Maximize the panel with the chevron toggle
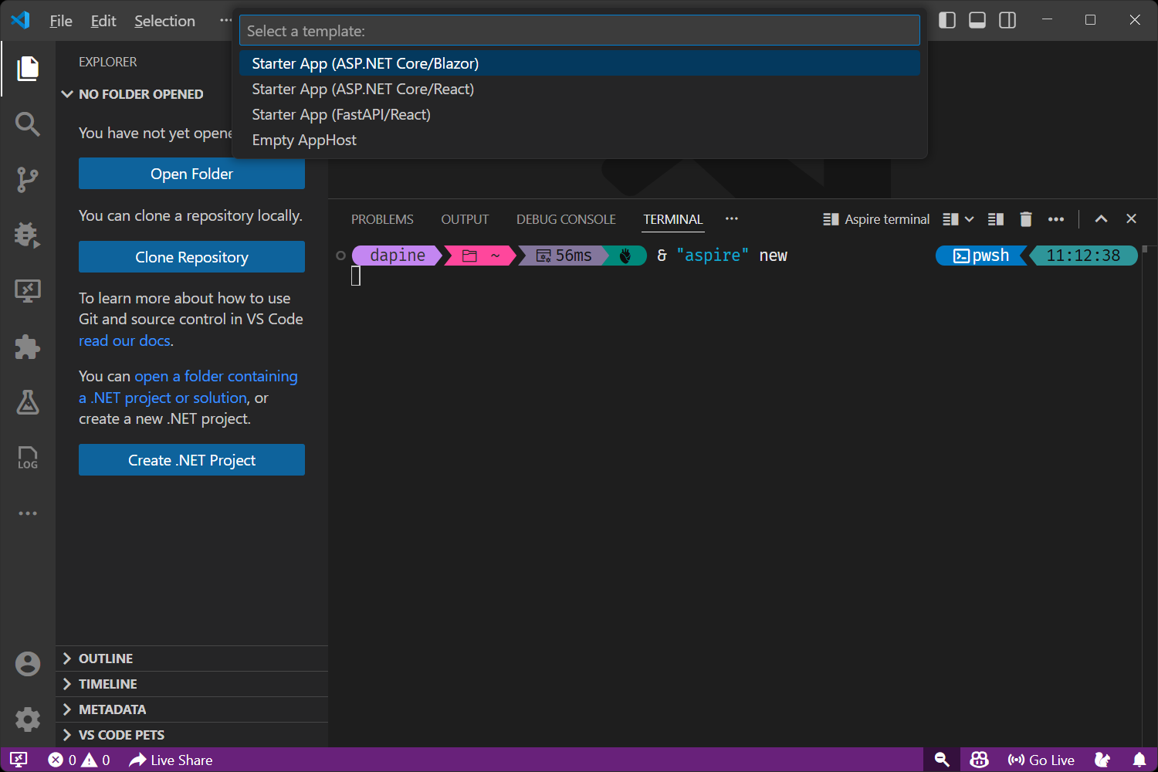 click(1101, 218)
